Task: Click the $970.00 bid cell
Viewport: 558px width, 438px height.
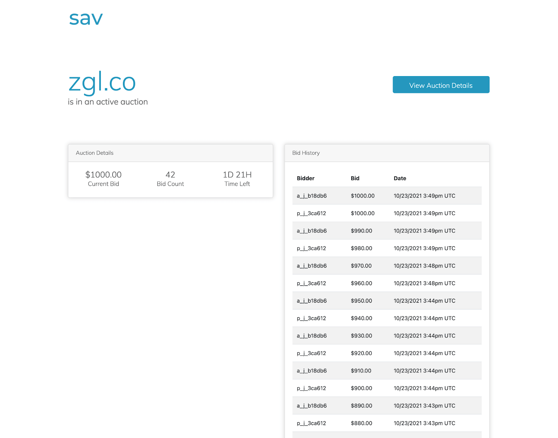Action: click(x=361, y=266)
